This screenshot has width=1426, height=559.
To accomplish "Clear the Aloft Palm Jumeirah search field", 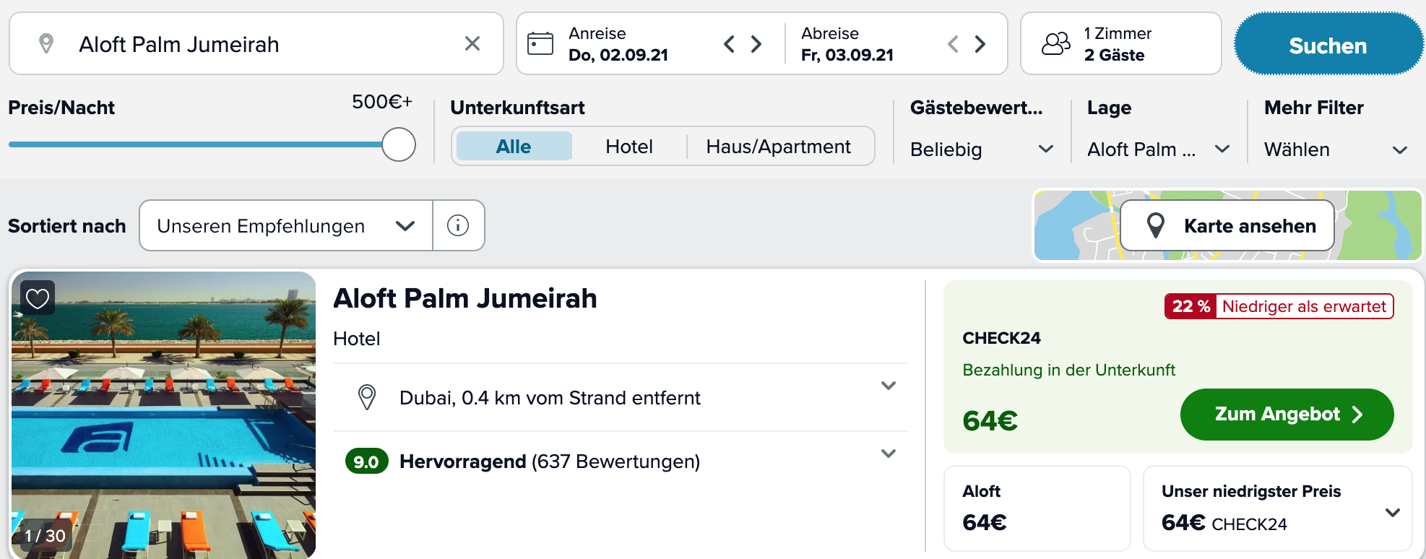I will pyautogui.click(x=472, y=44).
